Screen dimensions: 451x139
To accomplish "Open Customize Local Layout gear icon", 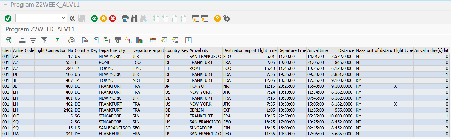I will [x=227, y=18].
